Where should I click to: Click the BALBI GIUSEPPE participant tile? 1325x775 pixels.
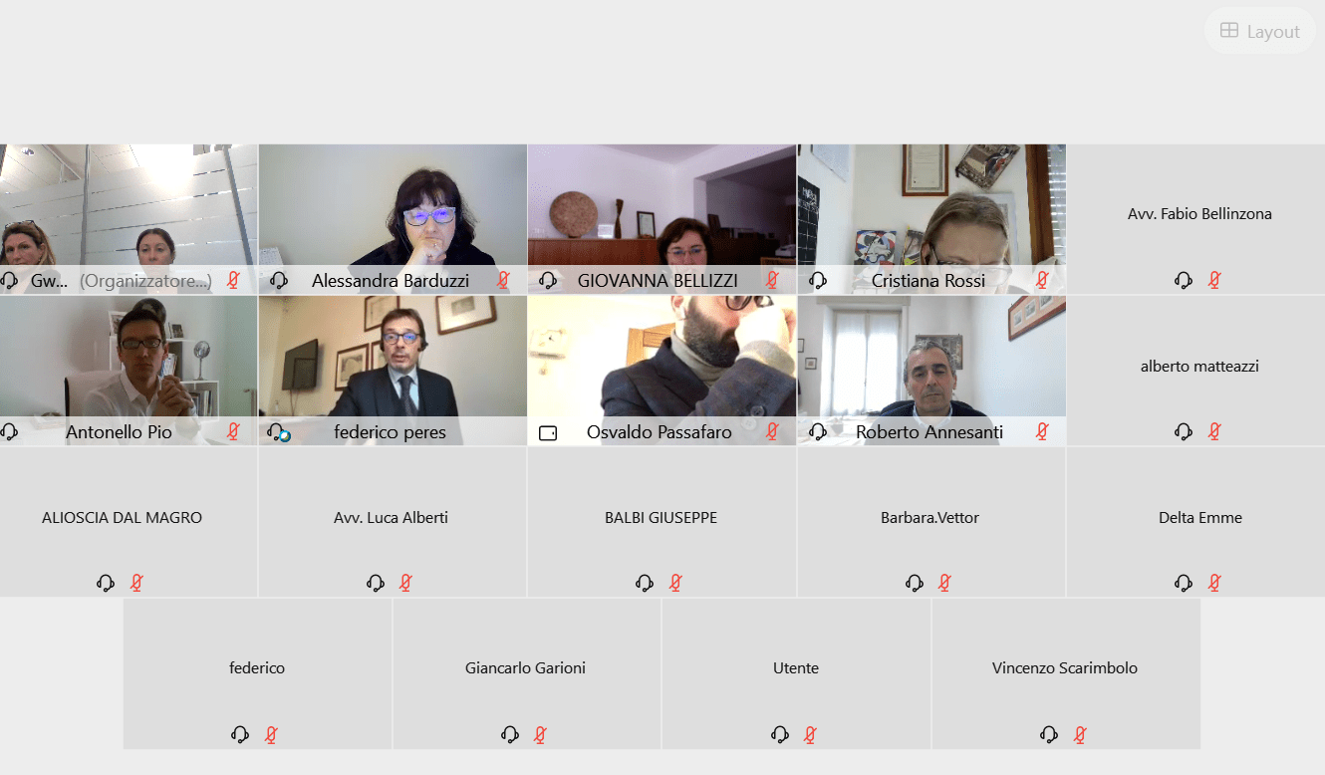[x=662, y=522]
